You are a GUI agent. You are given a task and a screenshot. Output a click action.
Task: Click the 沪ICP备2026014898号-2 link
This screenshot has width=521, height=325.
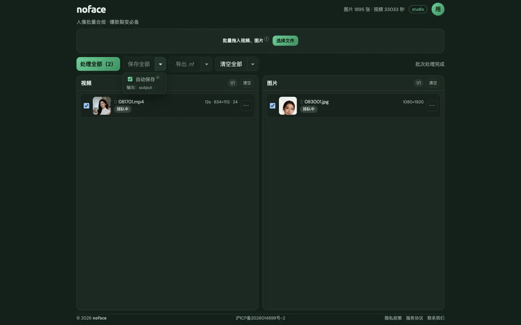260,318
